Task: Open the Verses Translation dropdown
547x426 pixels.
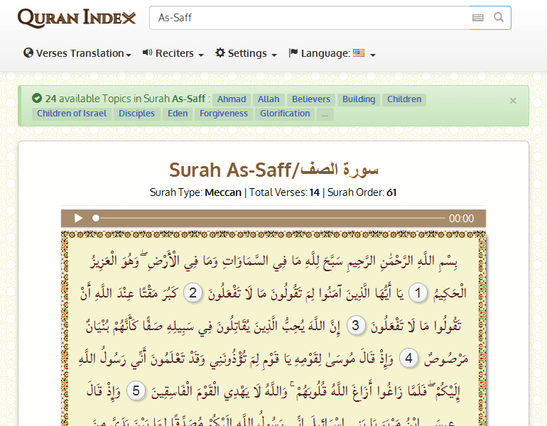Action: 77,53
